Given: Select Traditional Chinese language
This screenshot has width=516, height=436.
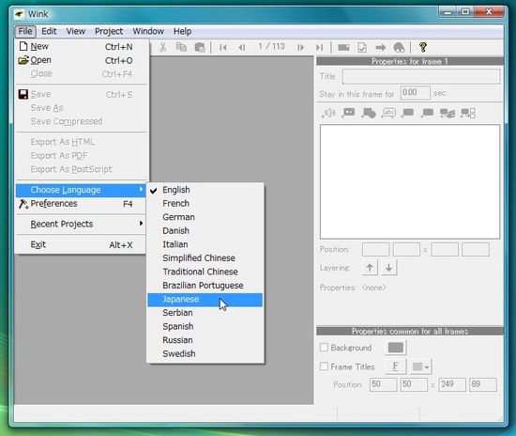Looking at the screenshot, I should tap(205, 272).
